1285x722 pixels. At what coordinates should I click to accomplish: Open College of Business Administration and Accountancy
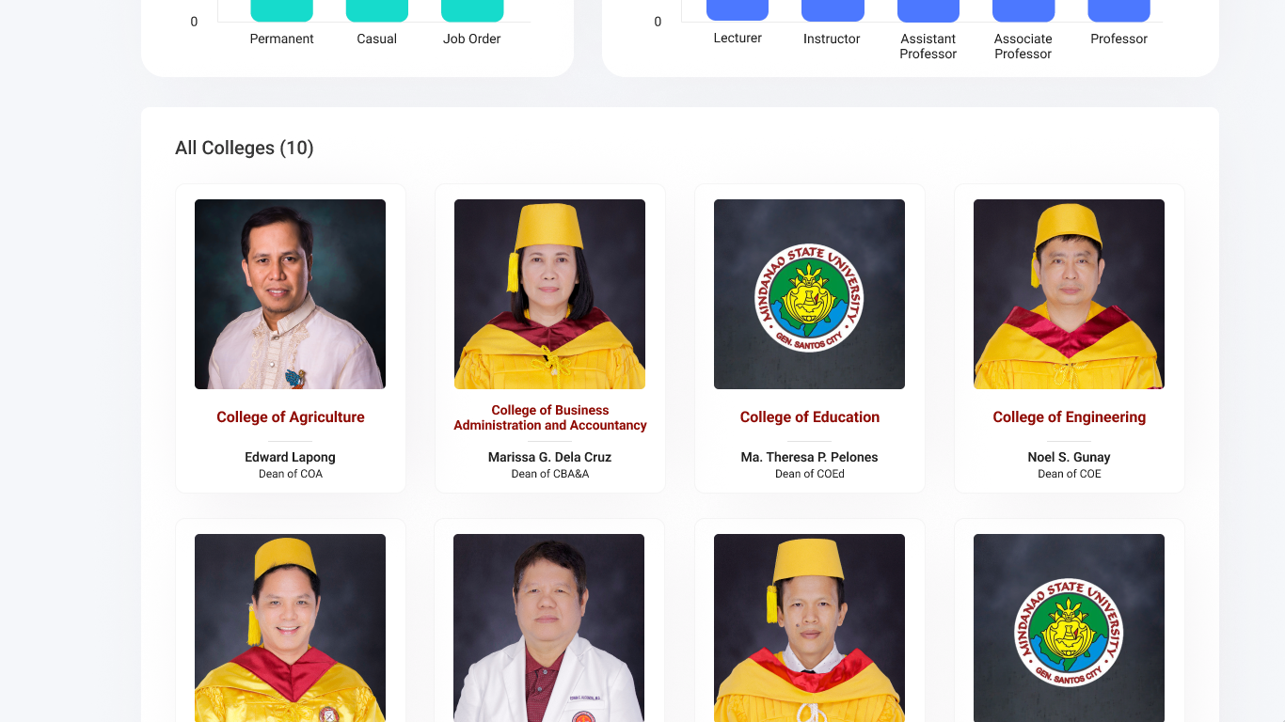pyautogui.click(x=550, y=417)
